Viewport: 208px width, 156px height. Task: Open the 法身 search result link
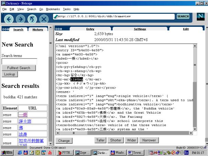(x=23, y=134)
